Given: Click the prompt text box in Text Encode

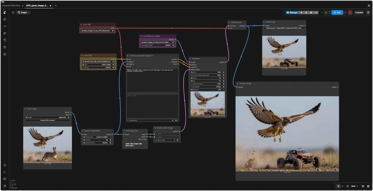Looking at the screenshot, I should click(x=152, y=81).
